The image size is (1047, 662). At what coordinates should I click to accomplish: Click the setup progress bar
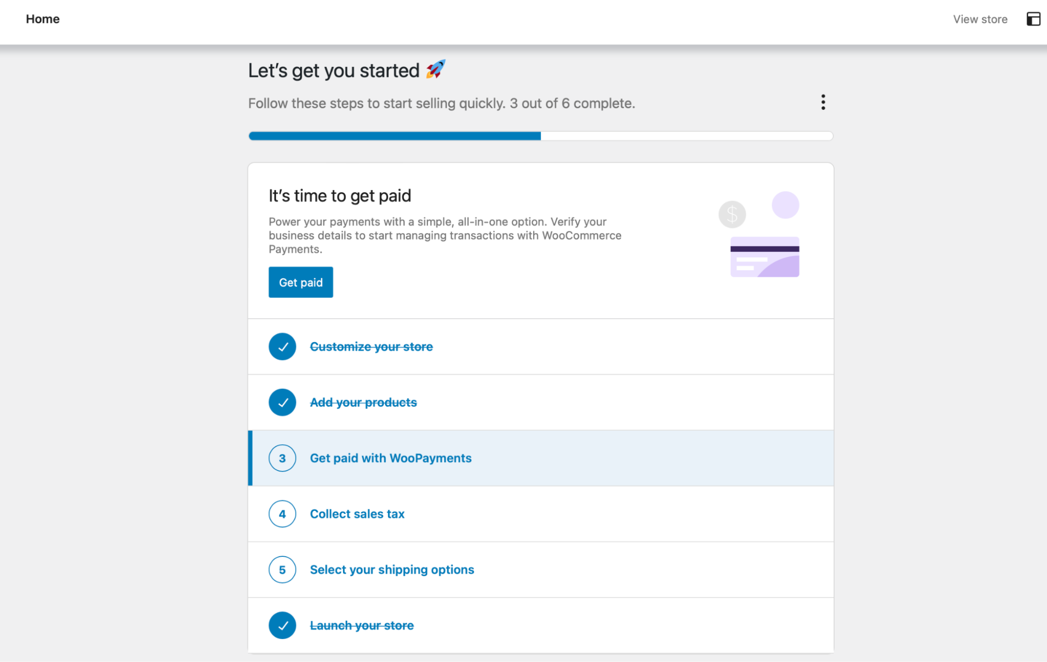click(541, 136)
